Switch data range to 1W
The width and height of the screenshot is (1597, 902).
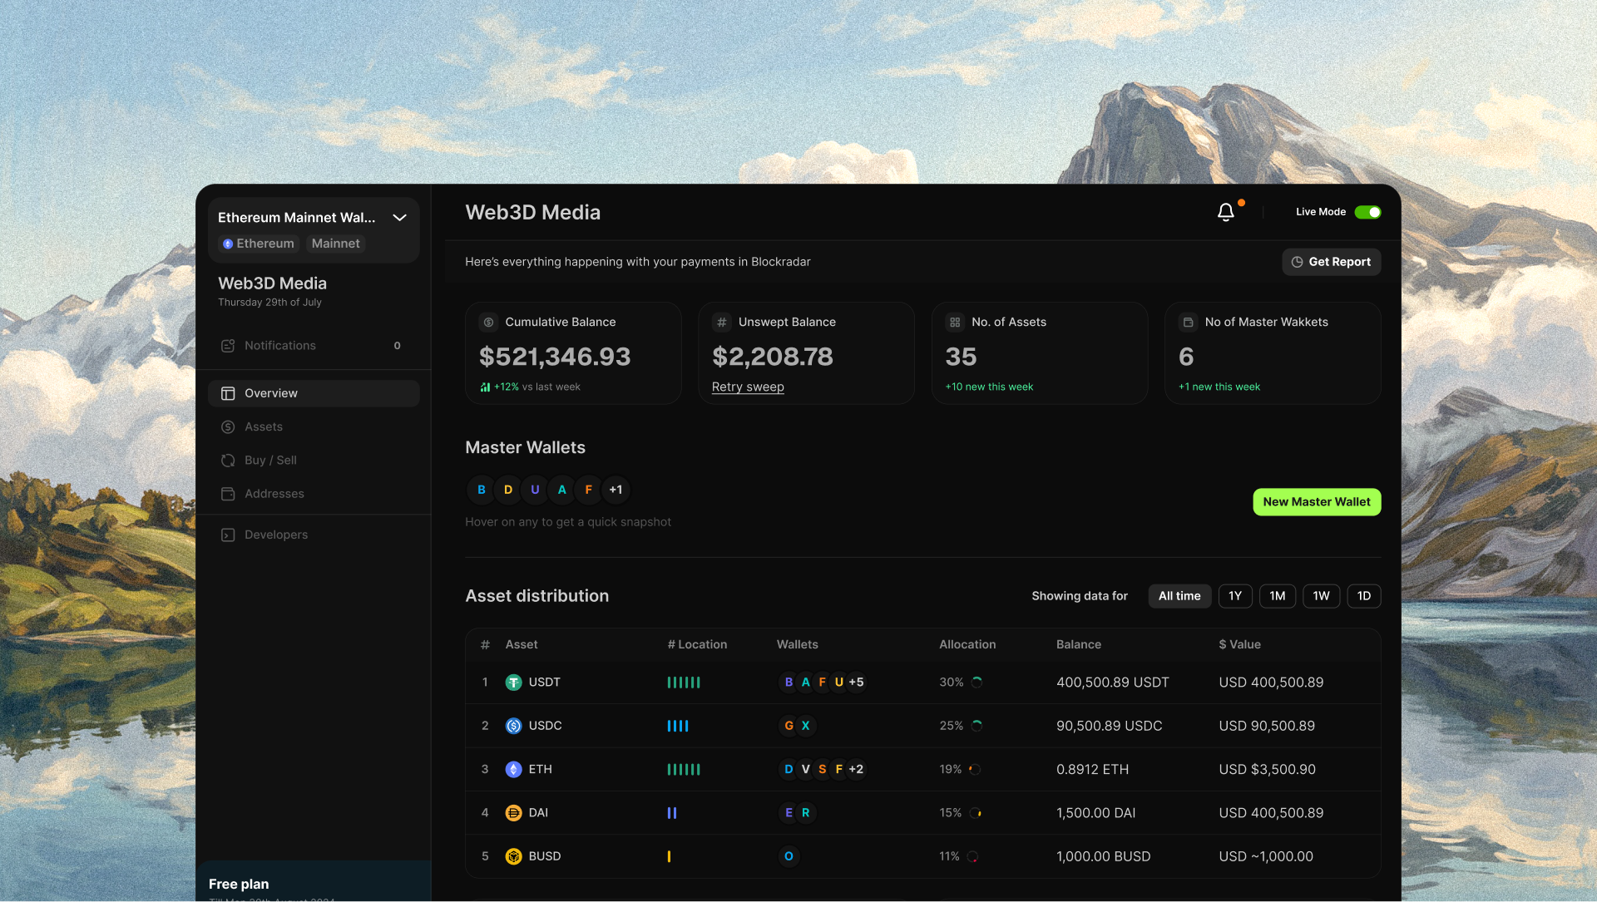[x=1321, y=596]
